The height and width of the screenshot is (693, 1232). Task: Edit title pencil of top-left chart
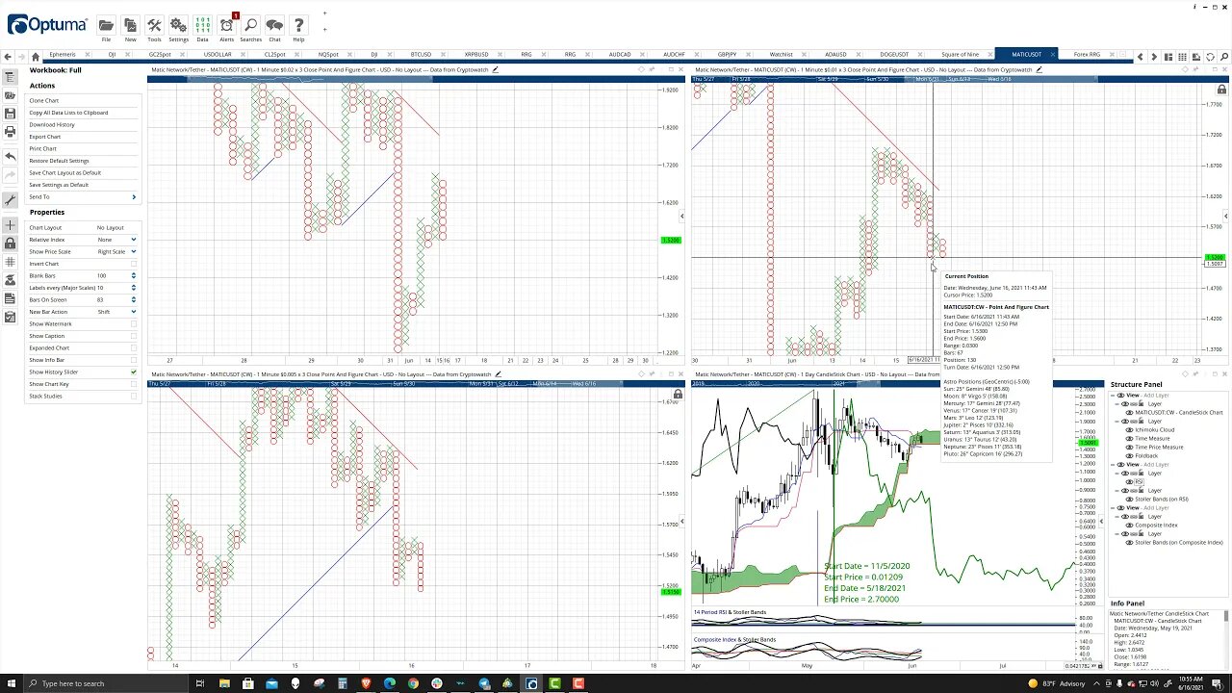click(x=496, y=69)
